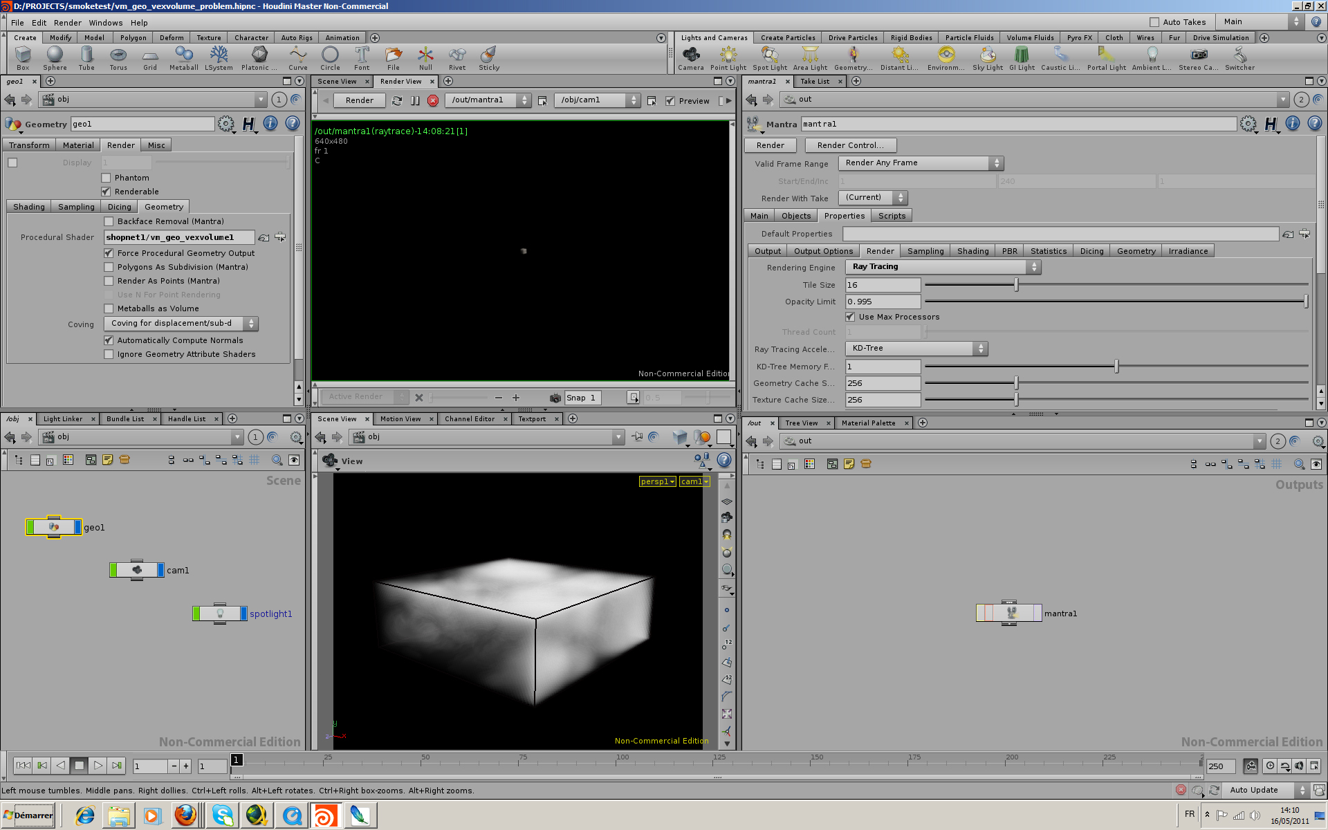The height and width of the screenshot is (830, 1328).
Task: Add a Camera from the lights shelf
Action: click(690, 58)
